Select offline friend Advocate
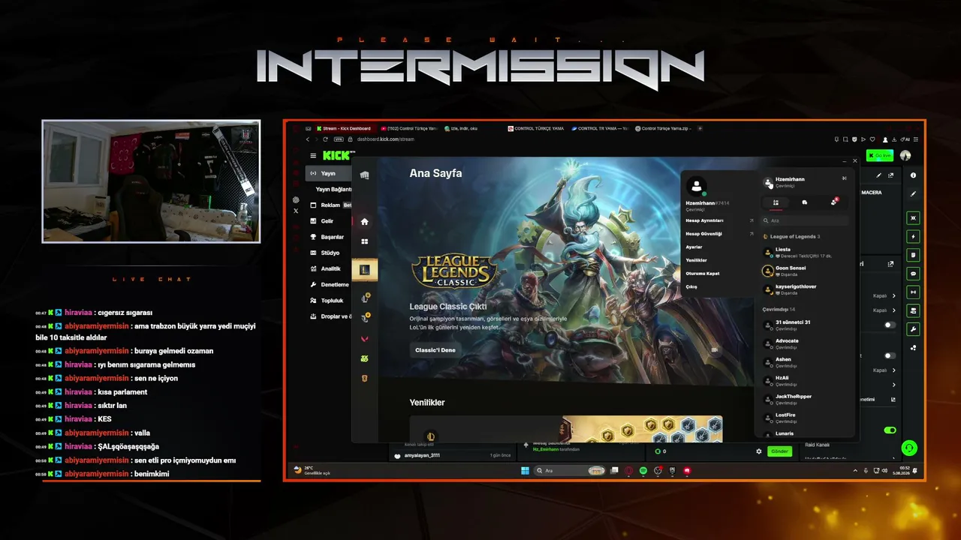Image resolution: width=961 pixels, height=540 pixels. [805, 343]
